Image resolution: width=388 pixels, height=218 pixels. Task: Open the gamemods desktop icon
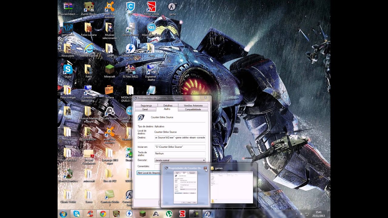tap(68, 29)
